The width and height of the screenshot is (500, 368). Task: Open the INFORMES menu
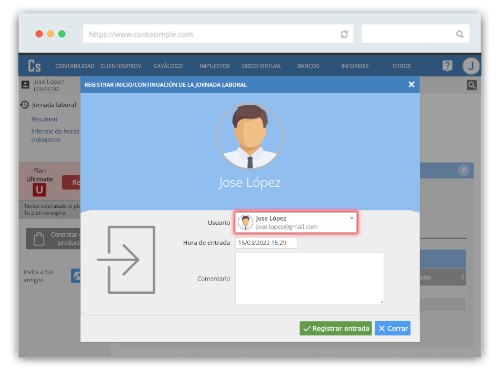tap(355, 66)
